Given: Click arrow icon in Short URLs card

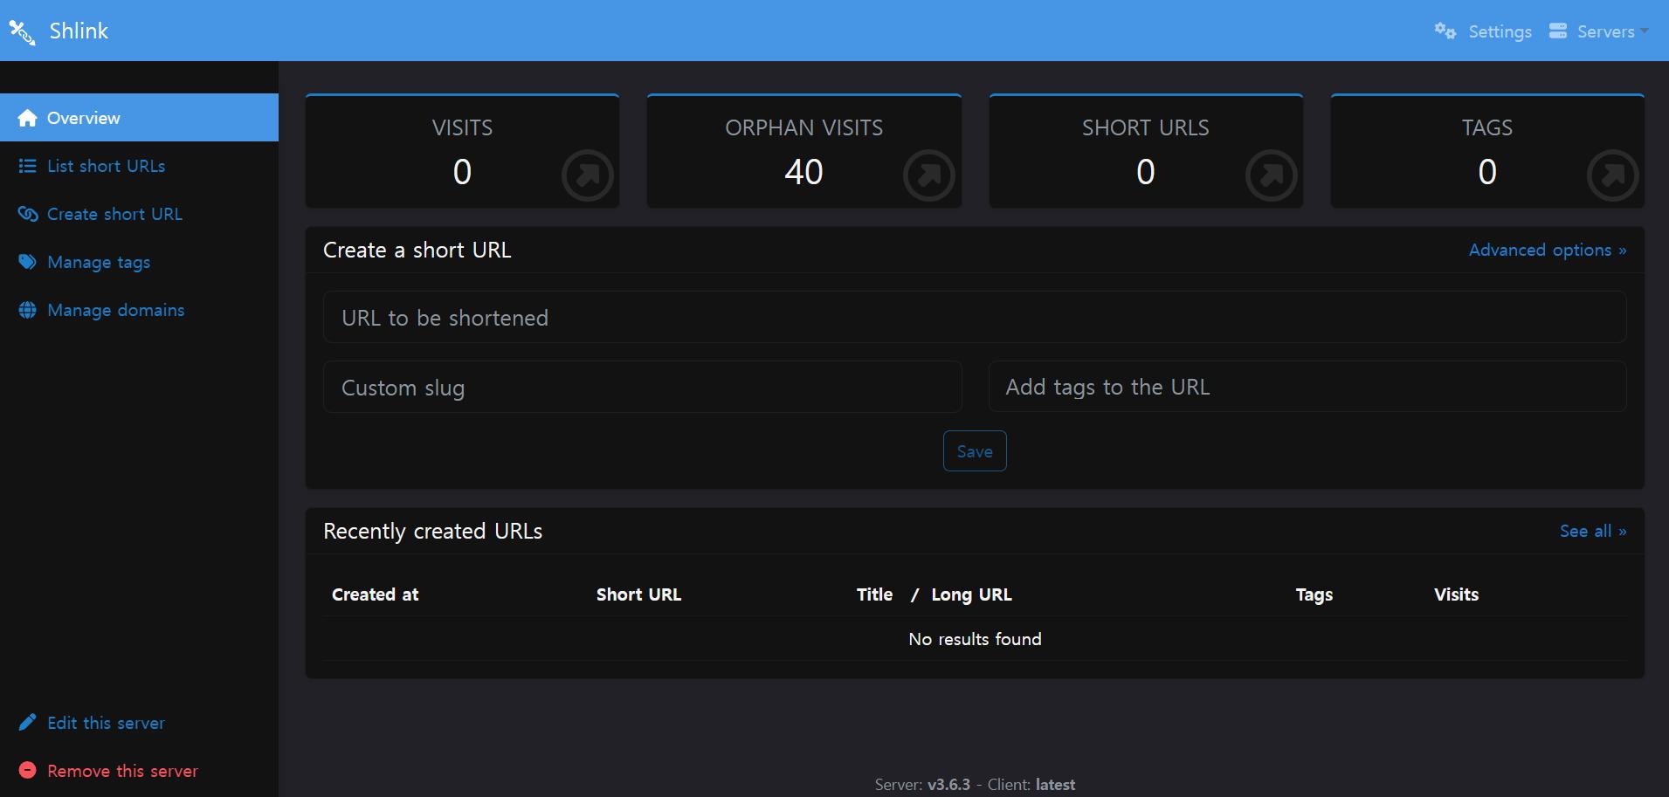Looking at the screenshot, I should pos(1271,175).
